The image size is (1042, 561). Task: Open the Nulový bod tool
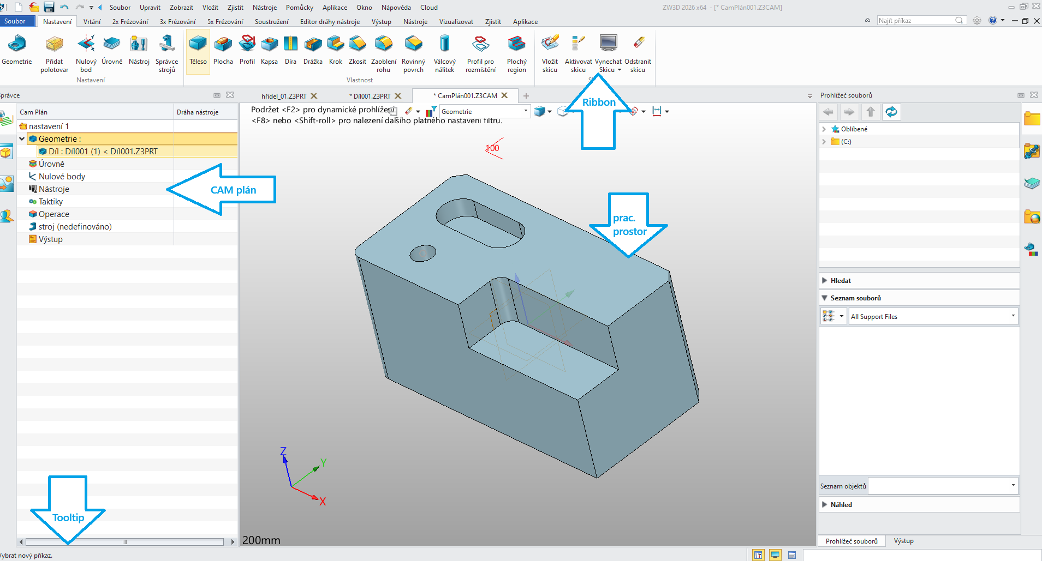click(86, 53)
